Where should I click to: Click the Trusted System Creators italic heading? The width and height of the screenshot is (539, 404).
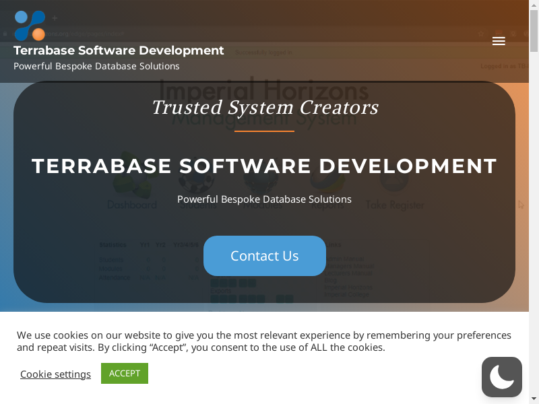[x=264, y=107]
